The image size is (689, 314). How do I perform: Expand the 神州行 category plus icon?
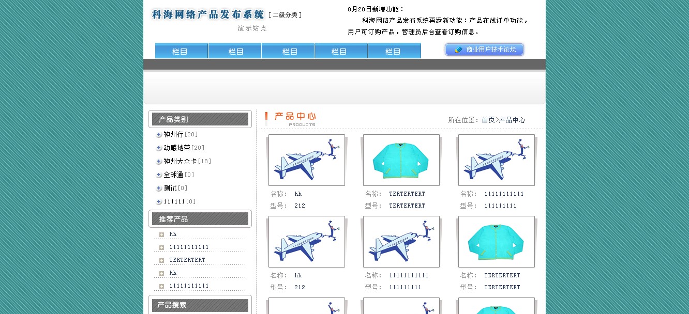(159, 135)
